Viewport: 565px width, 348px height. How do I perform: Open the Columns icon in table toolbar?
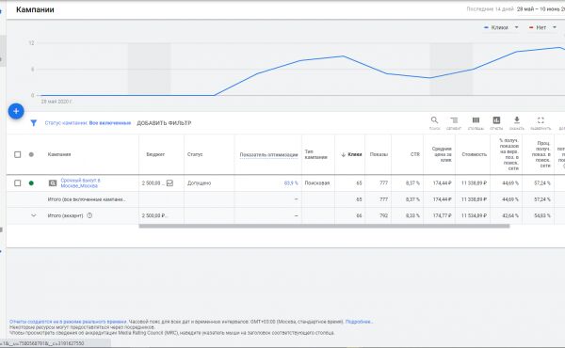(x=476, y=120)
